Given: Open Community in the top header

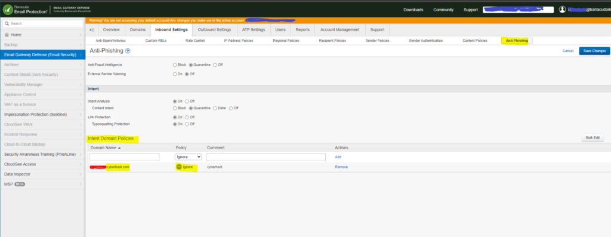Looking at the screenshot, I should pyautogui.click(x=443, y=10).
